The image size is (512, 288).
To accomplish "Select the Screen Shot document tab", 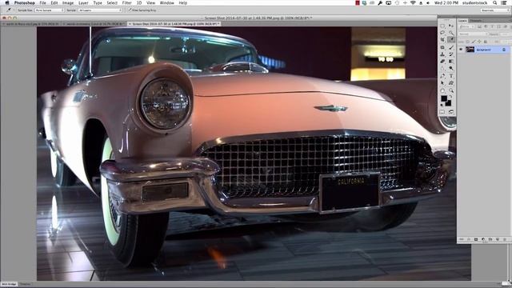I will [x=174, y=24].
